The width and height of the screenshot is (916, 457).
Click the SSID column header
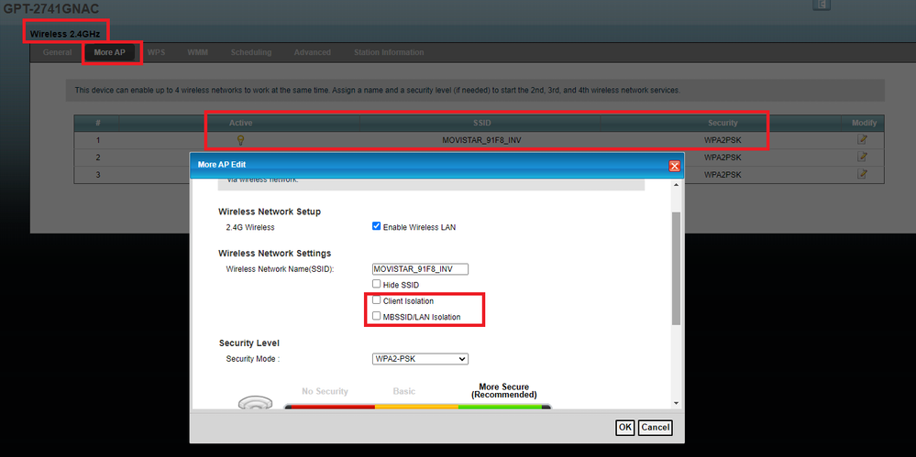click(482, 123)
